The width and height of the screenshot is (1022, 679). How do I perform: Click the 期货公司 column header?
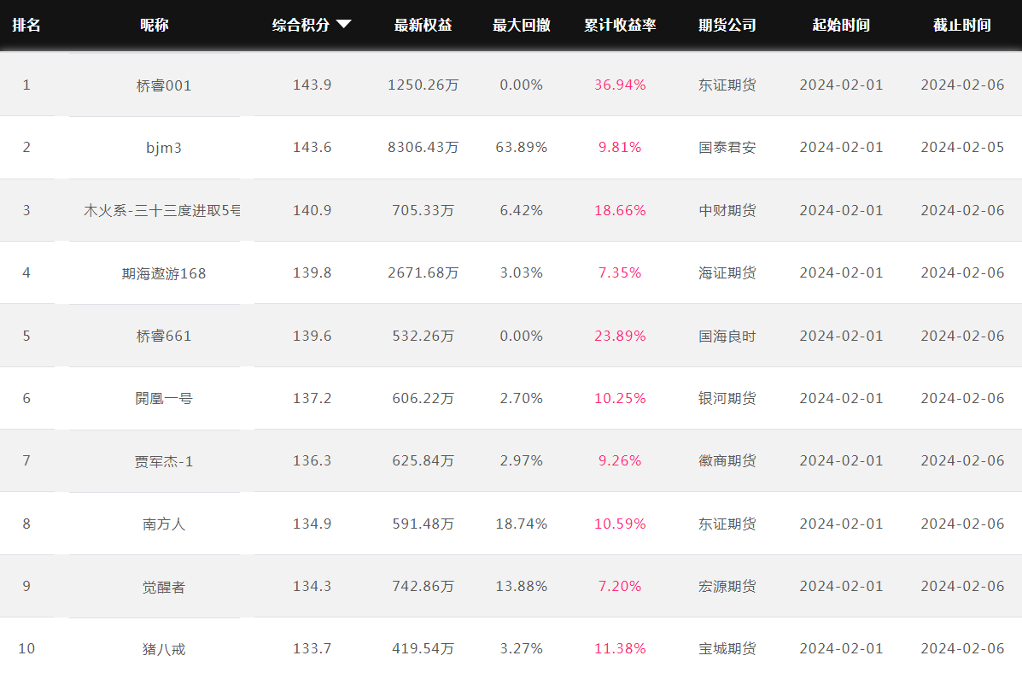pos(727,25)
